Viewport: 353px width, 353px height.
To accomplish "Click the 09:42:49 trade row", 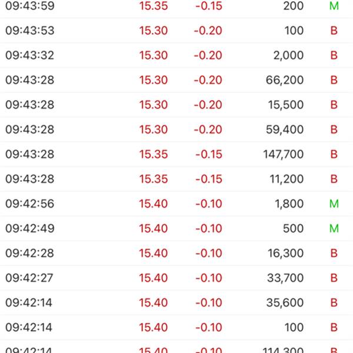I will 176,228.
